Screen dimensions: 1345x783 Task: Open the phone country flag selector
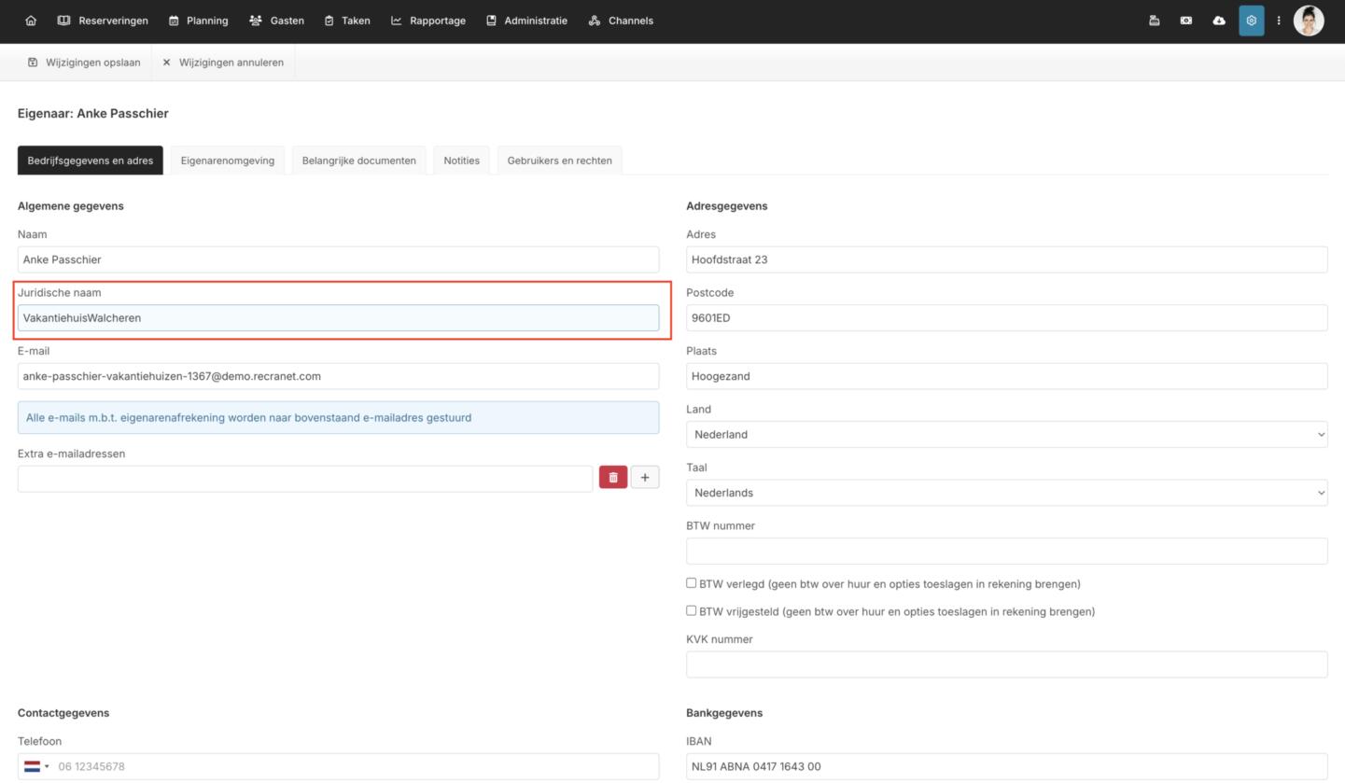pos(36,766)
